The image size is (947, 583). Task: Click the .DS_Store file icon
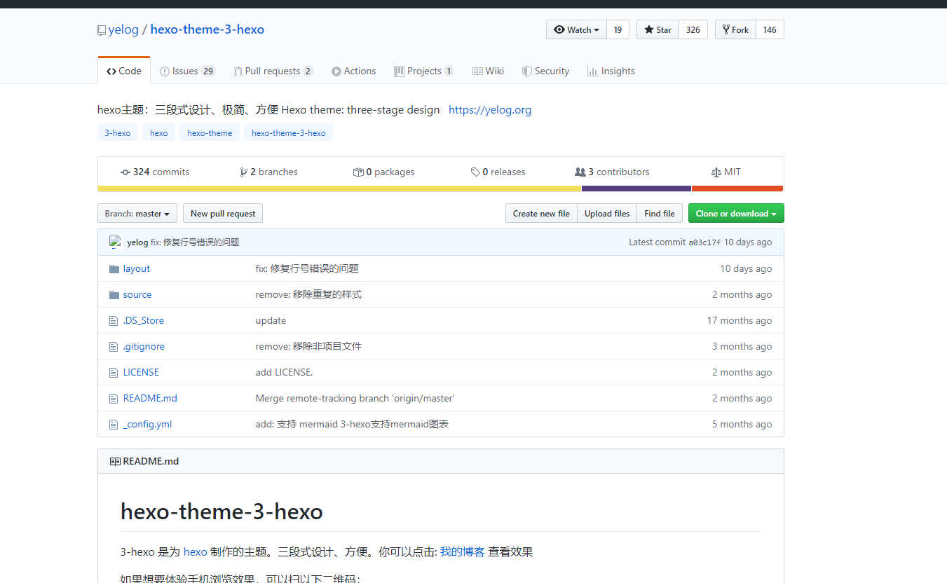coord(114,321)
